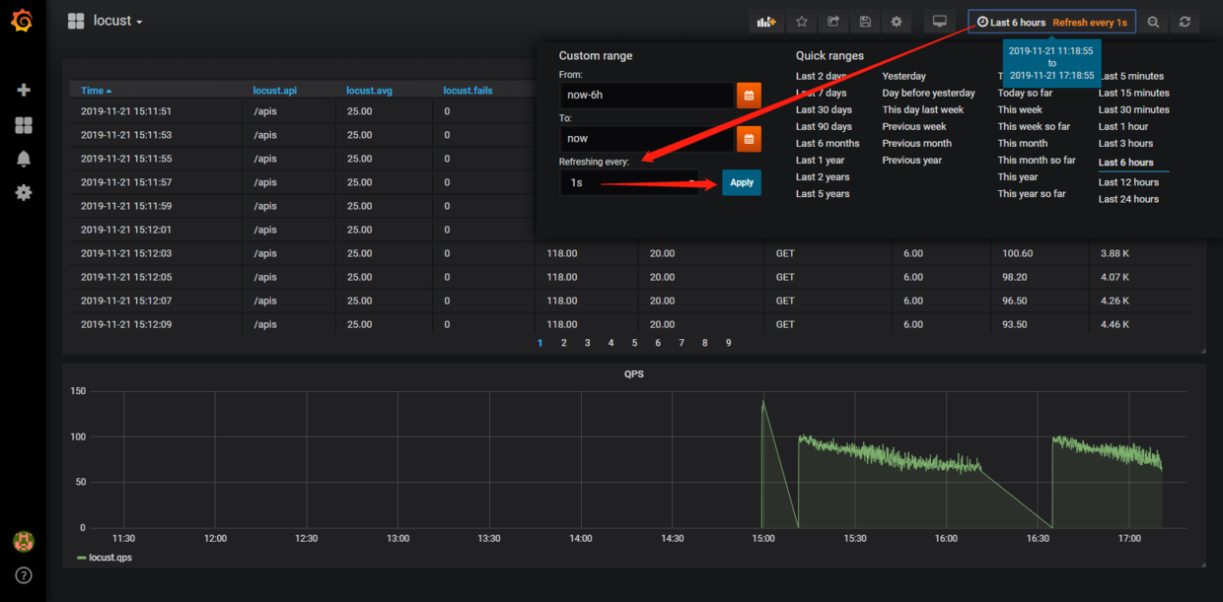Select quick range Last 15 minutes
Viewport: 1223px width, 602px height.
[x=1134, y=93]
